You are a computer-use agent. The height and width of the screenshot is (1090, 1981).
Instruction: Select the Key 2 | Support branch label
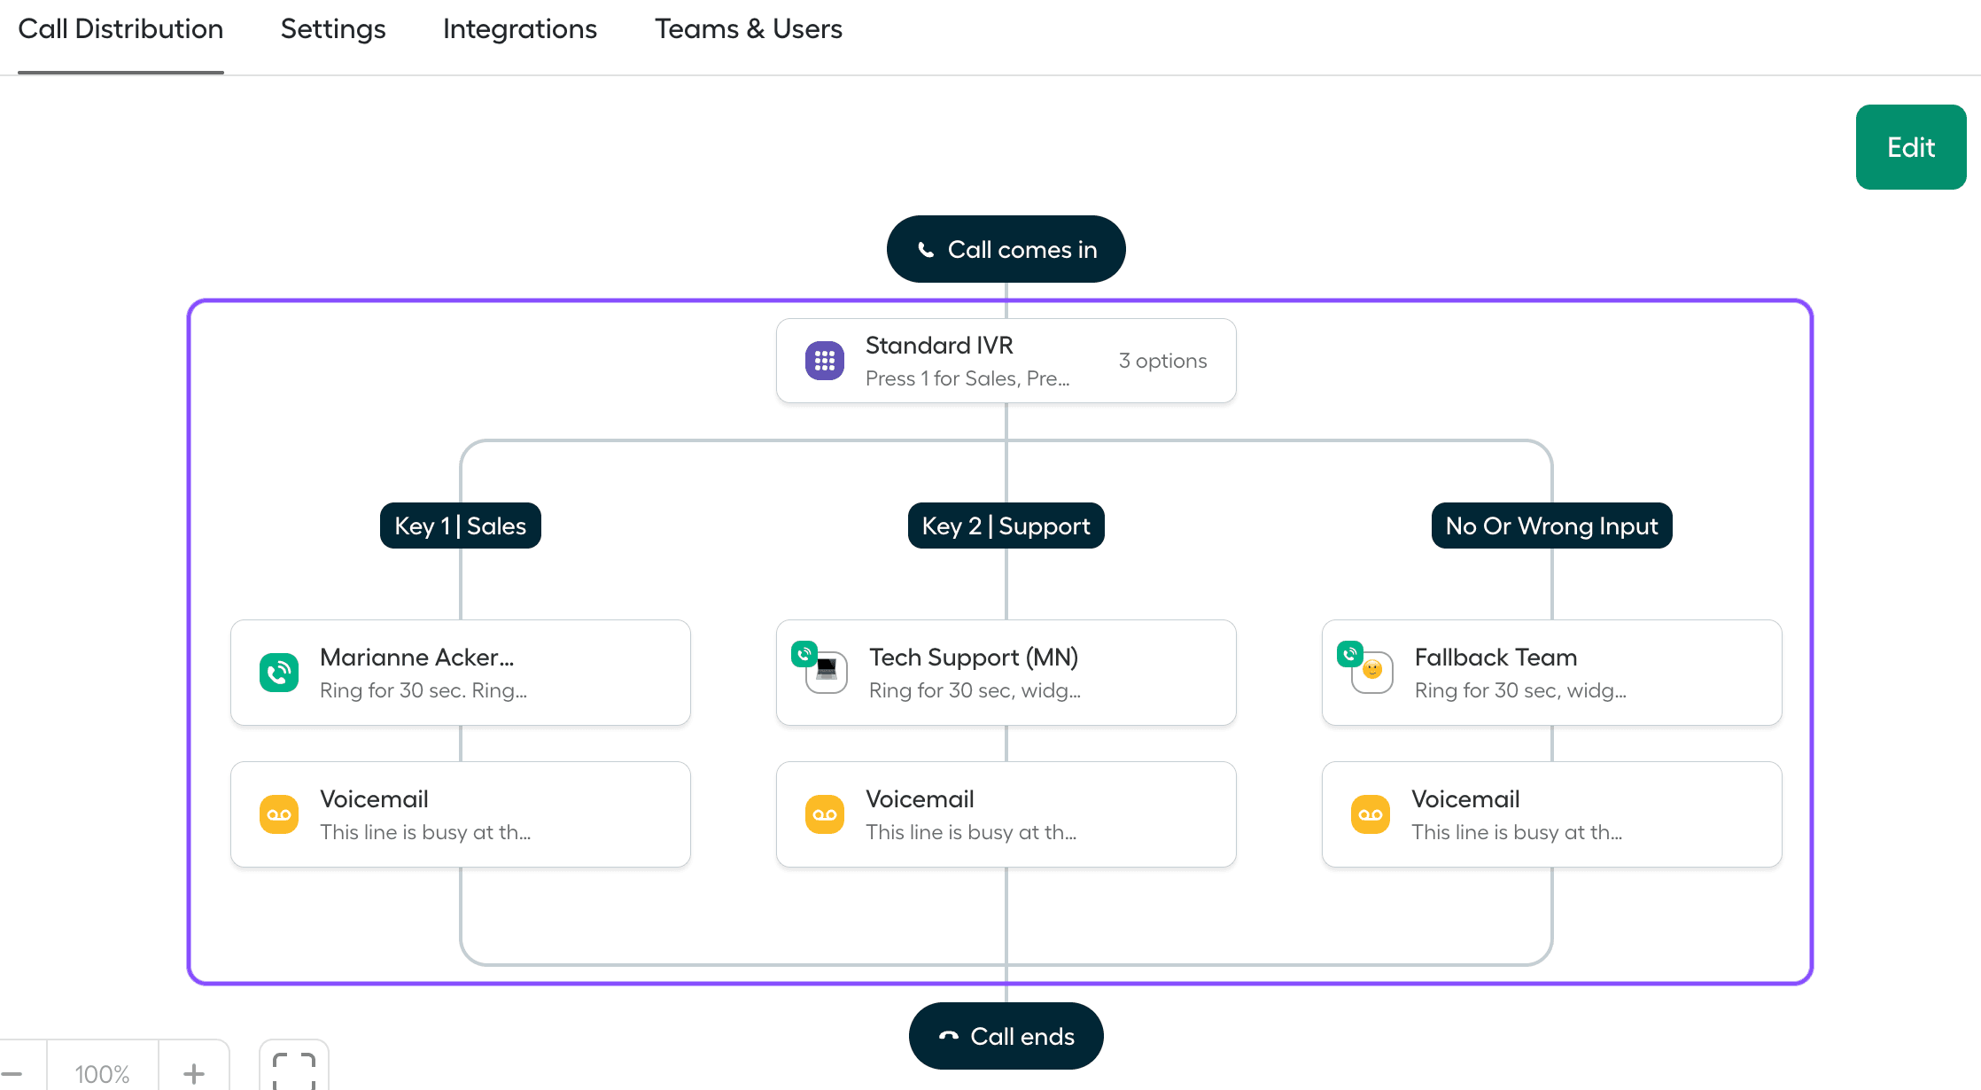(x=1006, y=526)
